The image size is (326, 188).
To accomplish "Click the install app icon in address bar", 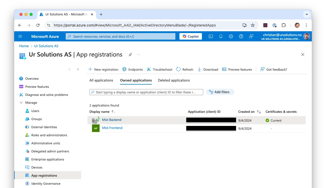I will [244, 25].
